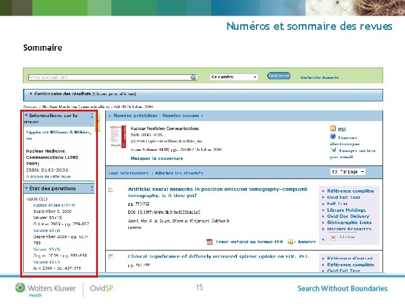
Task: Click the search magnifier icon in keyword field
Action: tap(193, 77)
